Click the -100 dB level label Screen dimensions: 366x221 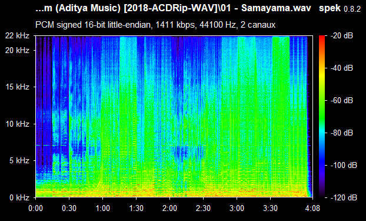point(344,166)
